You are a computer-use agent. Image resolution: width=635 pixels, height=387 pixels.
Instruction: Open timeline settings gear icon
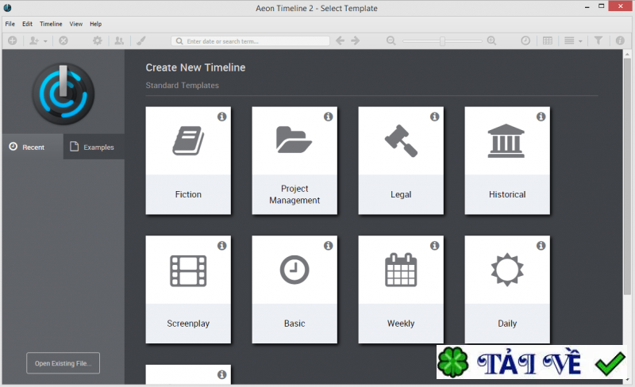pos(97,40)
